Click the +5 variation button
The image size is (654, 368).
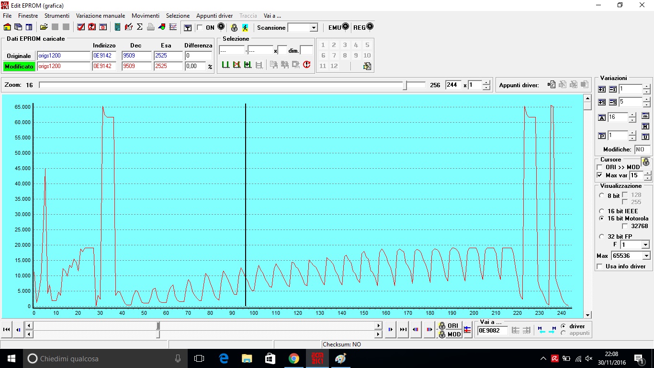[x=602, y=102]
